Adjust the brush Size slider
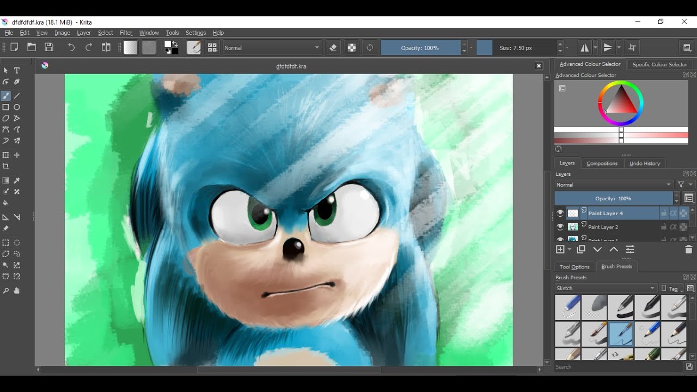697x392 pixels. [516, 48]
